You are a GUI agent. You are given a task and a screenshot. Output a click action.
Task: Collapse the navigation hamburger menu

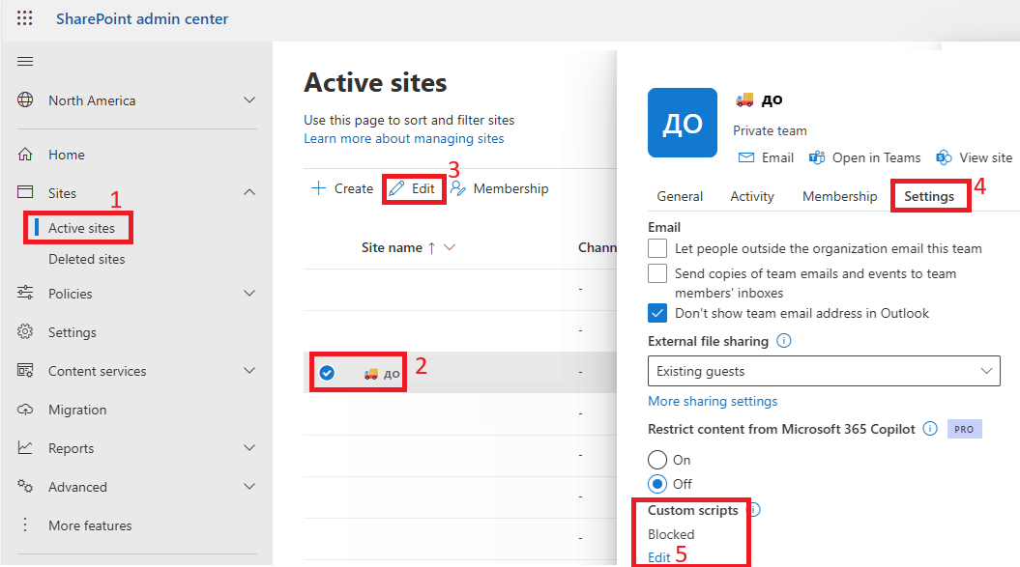[25, 61]
